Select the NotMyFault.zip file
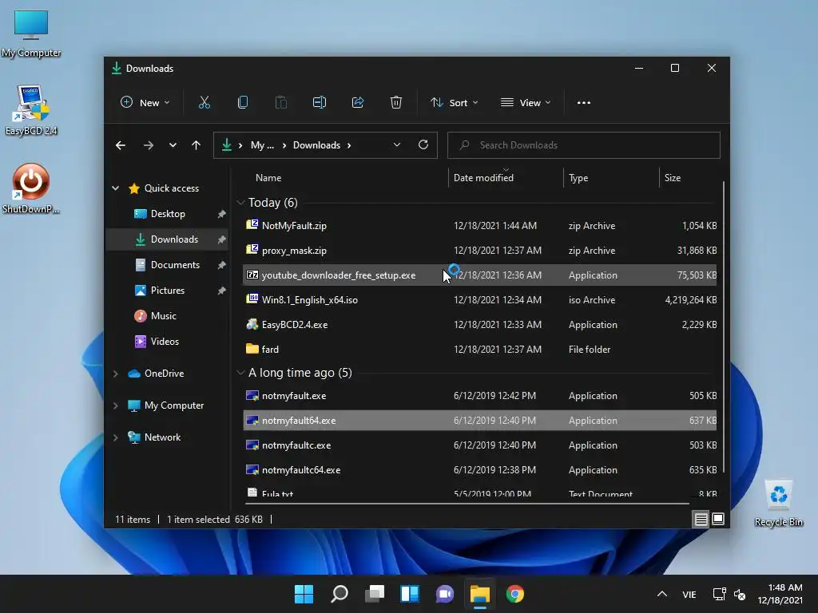This screenshot has height=613, width=818. (479, 226)
